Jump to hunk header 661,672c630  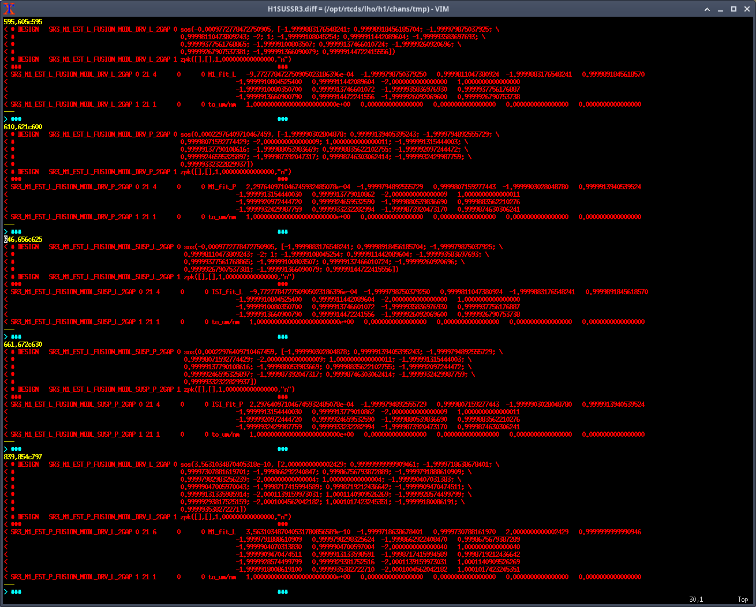[23, 344]
